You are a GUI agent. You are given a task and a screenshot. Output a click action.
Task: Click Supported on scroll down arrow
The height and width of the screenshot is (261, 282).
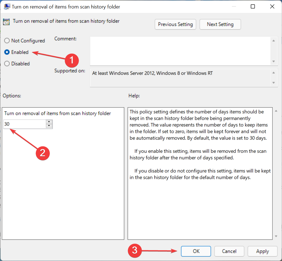[274, 83]
